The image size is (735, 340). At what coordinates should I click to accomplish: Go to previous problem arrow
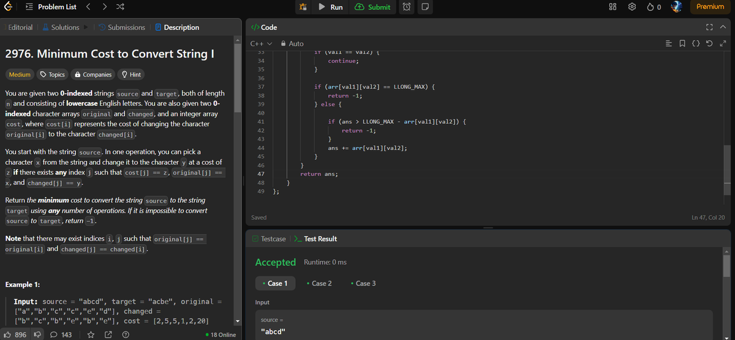coord(88,7)
